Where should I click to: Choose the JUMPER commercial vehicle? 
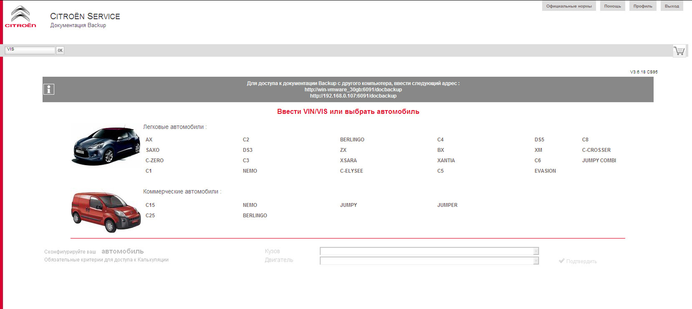tap(447, 205)
